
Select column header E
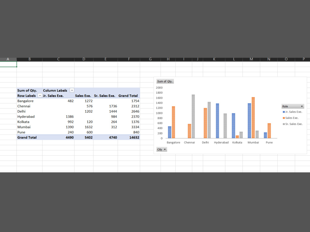click(x=105, y=59)
